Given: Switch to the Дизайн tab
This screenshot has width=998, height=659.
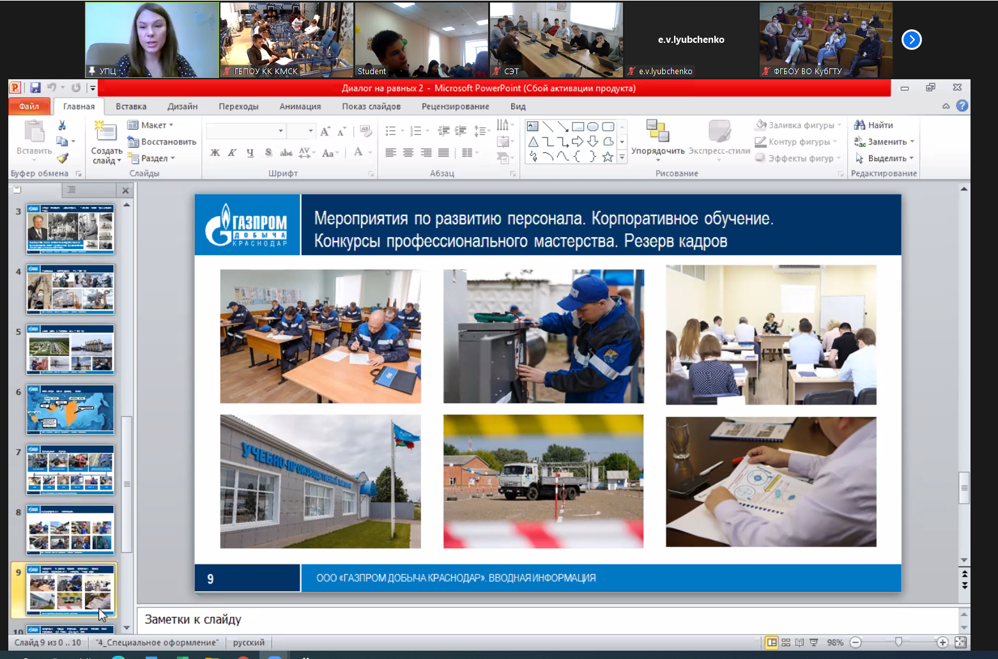Looking at the screenshot, I should tap(182, 106).
